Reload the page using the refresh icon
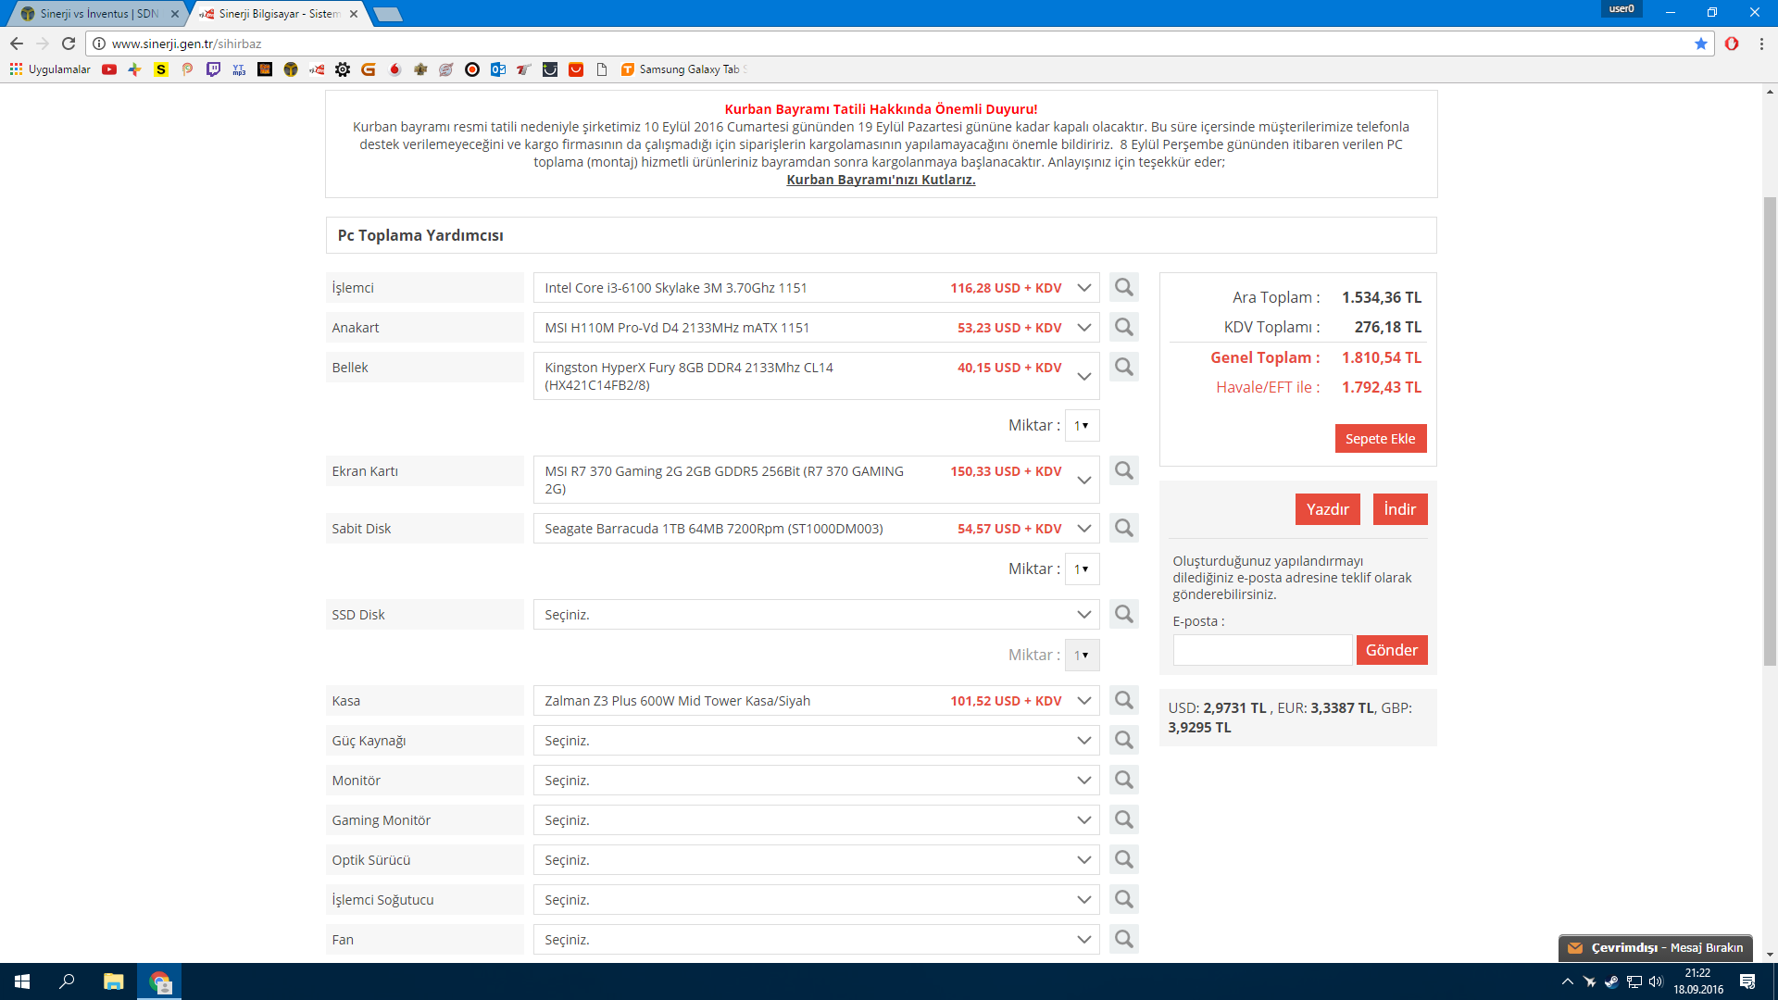 (69, 44)
